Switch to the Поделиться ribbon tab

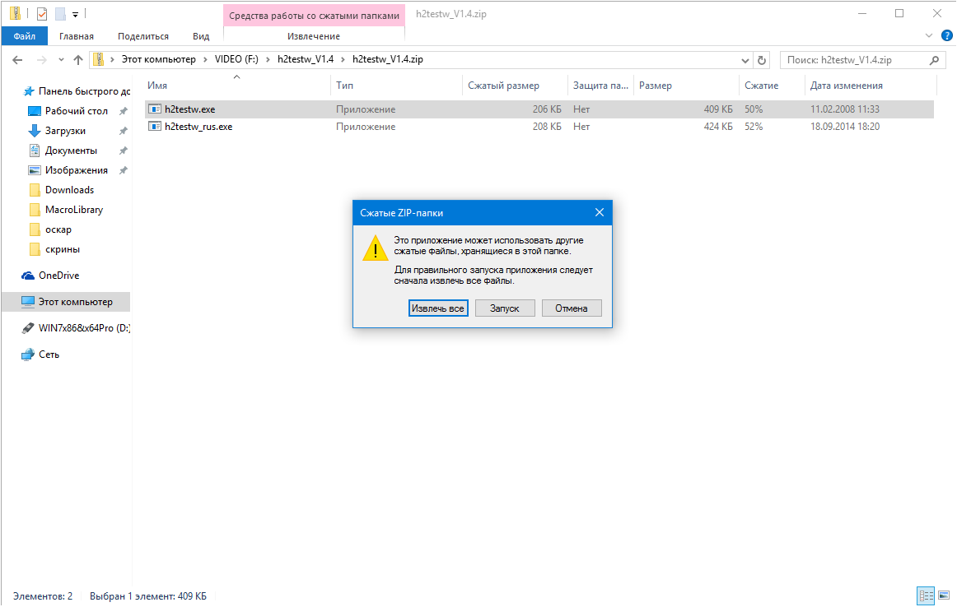[143, 36]
